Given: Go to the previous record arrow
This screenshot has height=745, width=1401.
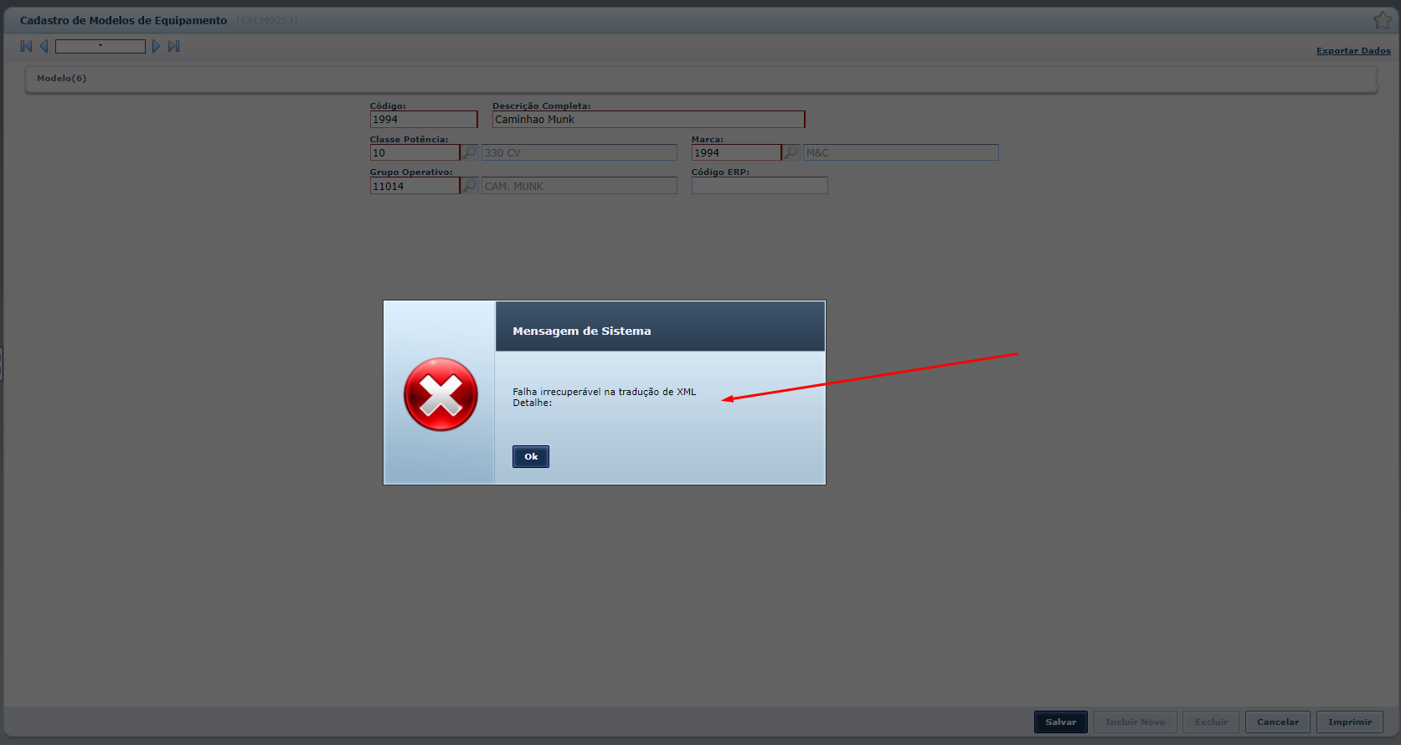Looking at the screenshot, I should point(44,46).
